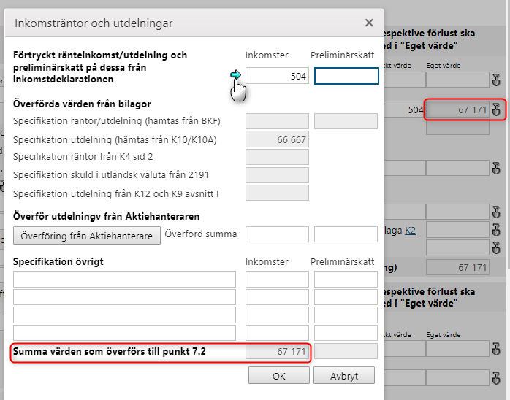Click fourth-row Preliminärskatt field in Specifikation övrigt
The image size is (510, 400).
(346, 333)
